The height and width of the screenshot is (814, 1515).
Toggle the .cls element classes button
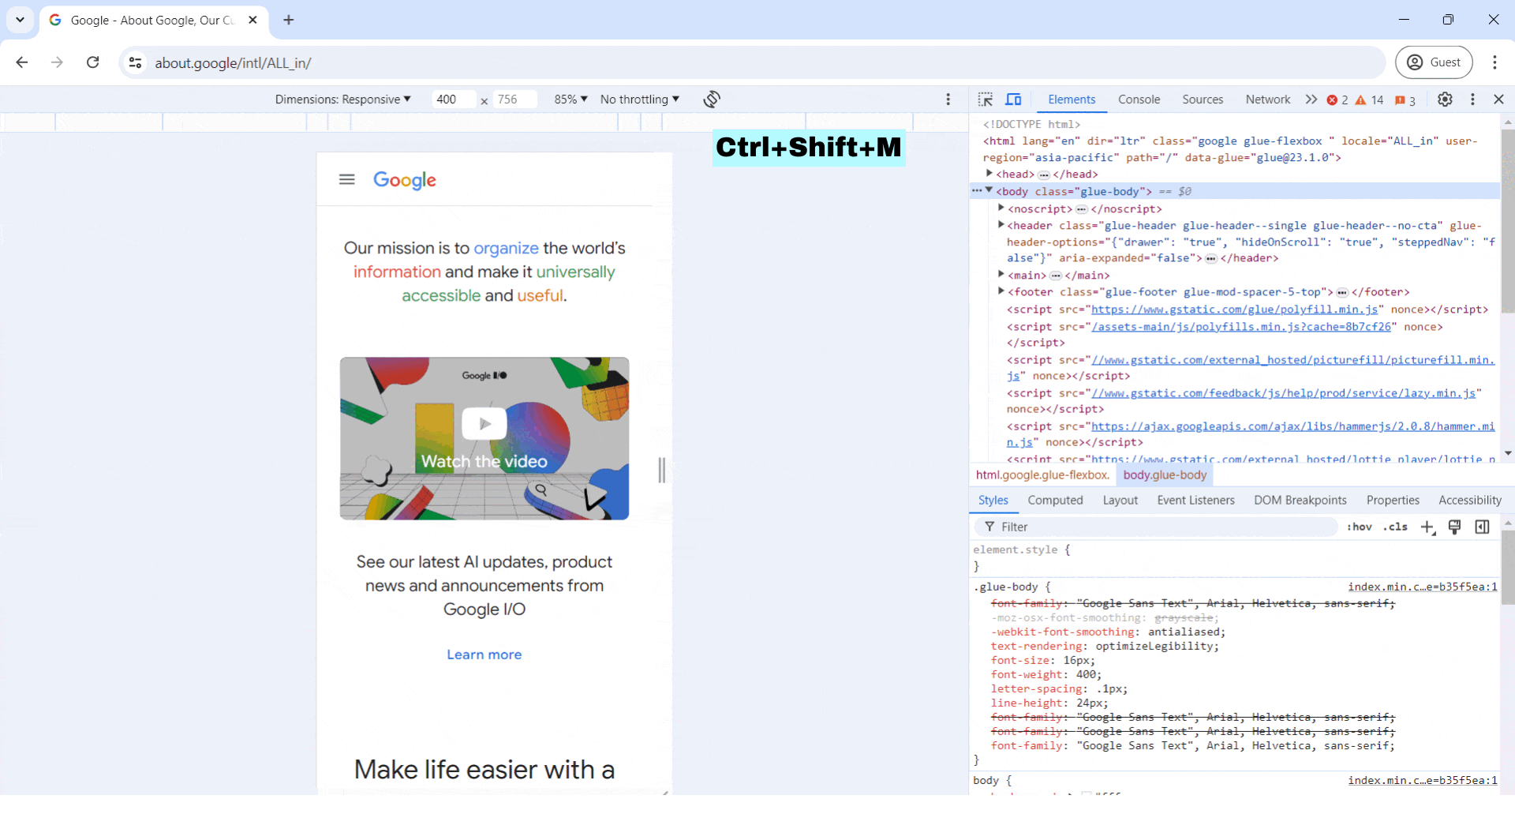(1395, 527)
